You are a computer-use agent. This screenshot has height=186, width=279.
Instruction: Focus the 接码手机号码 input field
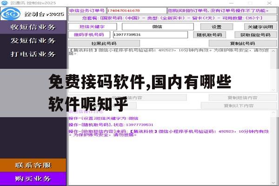150,35
